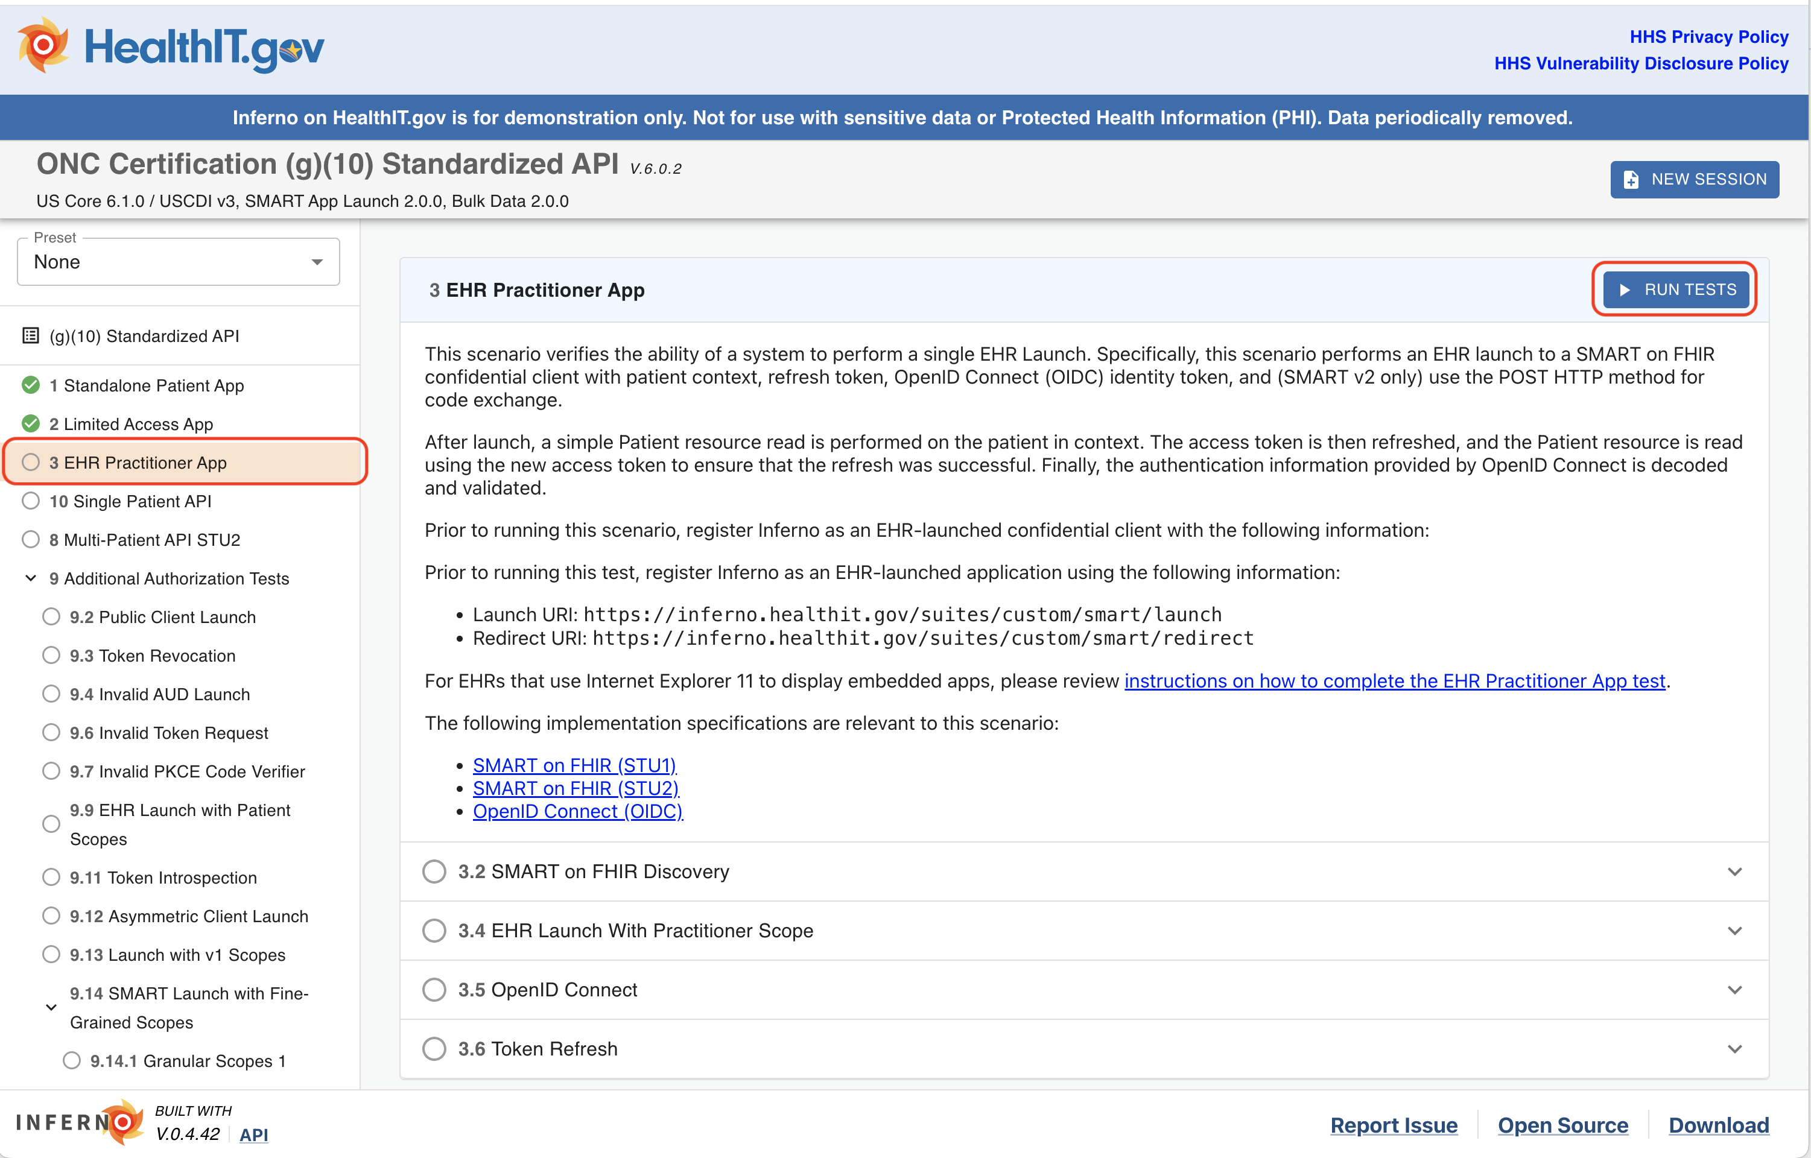Collapse 9 Additional Authorization Tests group
The image size is (1811, 1158).
tap(31, 578)
